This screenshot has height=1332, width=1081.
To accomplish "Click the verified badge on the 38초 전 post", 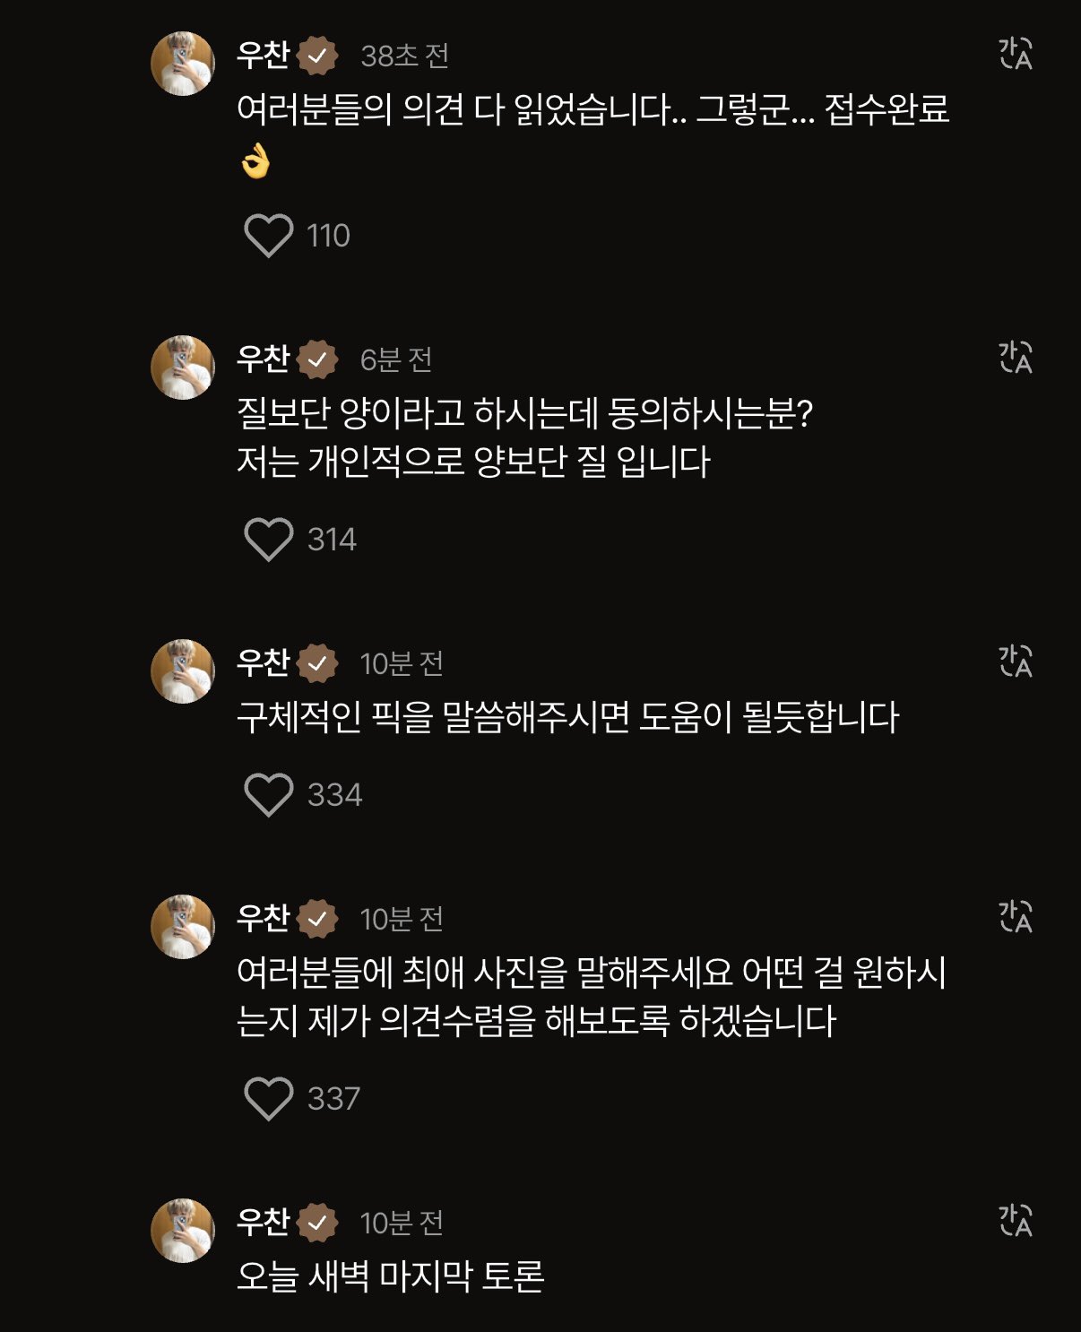I will pyautogui.click(x=317, y=56).
